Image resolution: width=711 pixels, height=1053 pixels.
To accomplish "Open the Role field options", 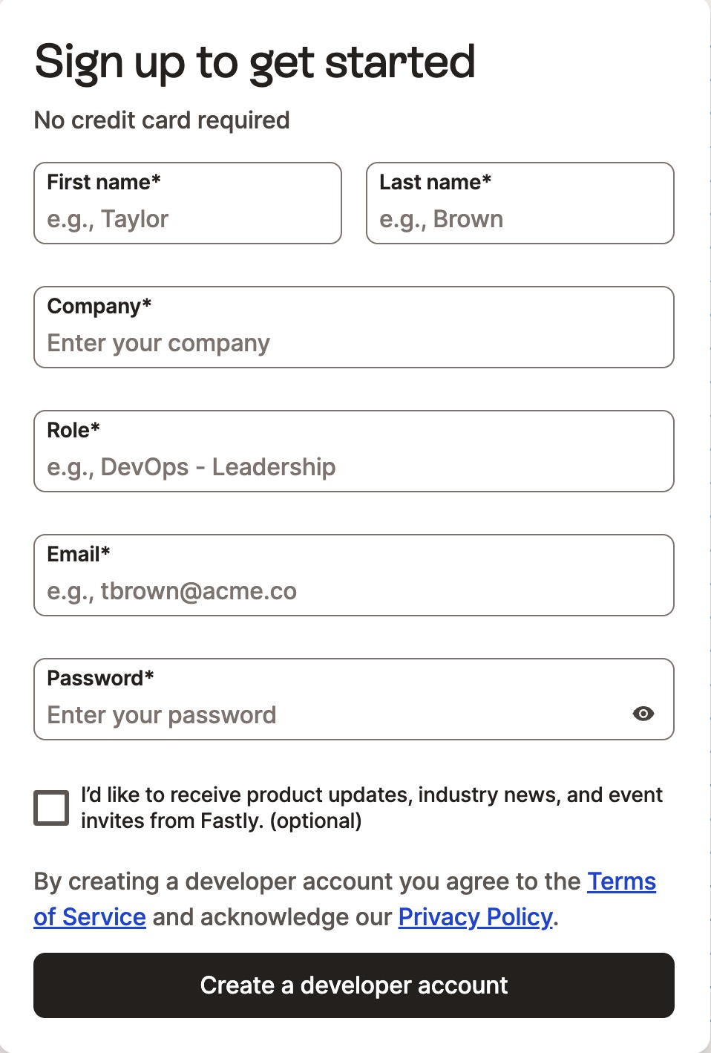I will tap(353, 467).
